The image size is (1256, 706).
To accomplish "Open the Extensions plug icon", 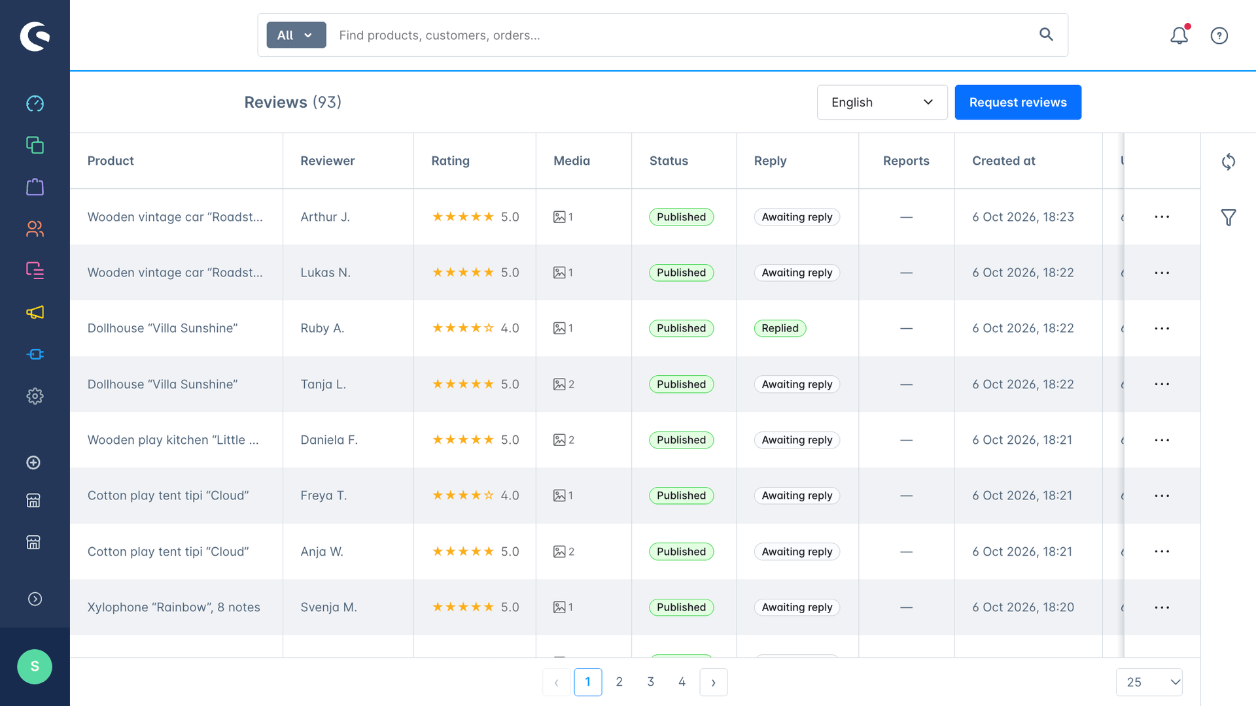I will (35, 354).
